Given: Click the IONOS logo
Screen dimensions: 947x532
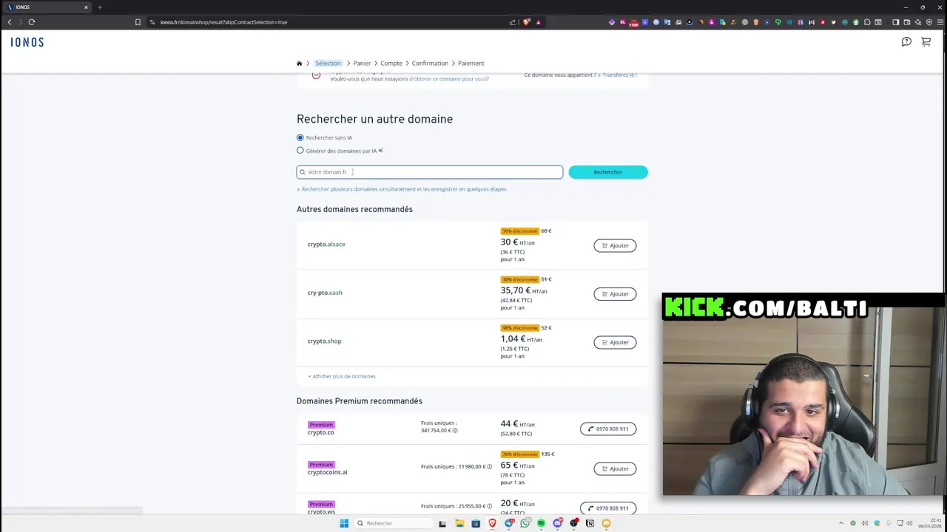Looking at the screenshot, I should (27, 42).
